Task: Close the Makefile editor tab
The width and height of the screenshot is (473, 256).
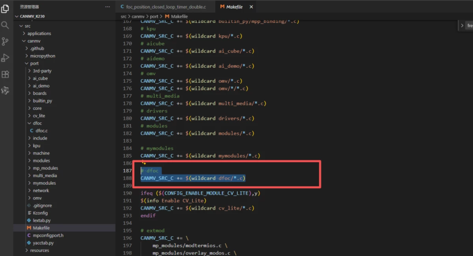Action: pos(251,7)
